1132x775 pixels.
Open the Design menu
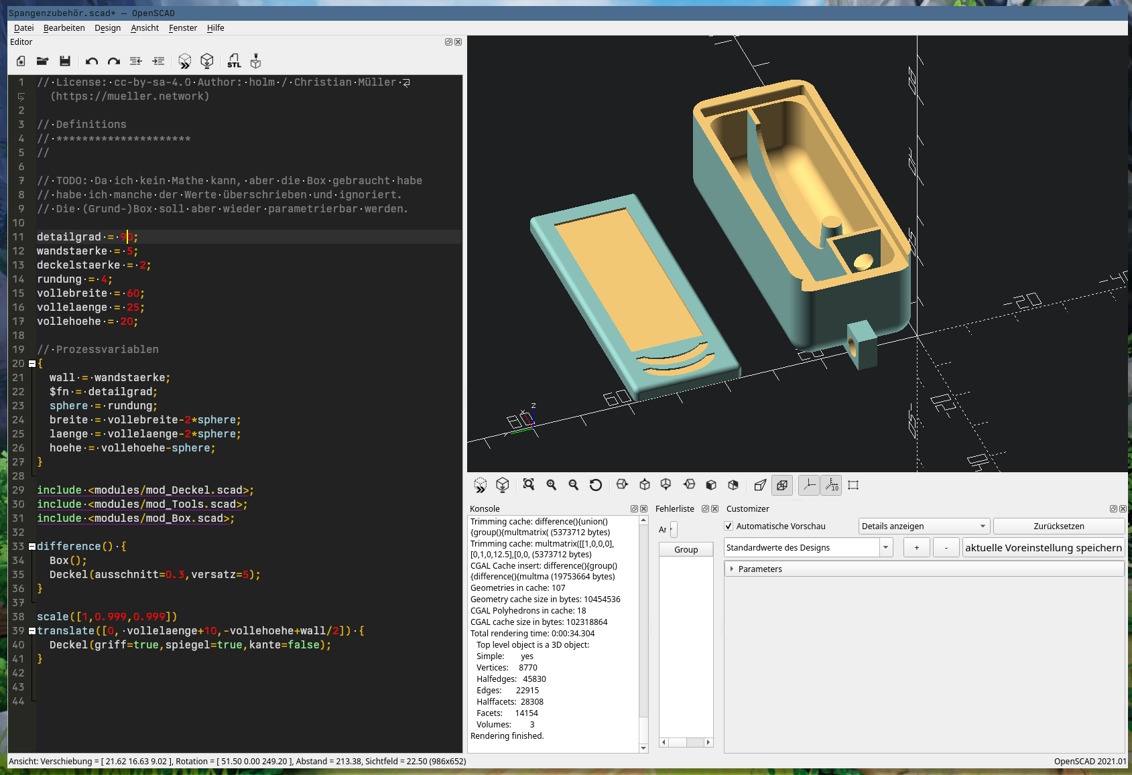pyautogui.click(x=107, y=28)
